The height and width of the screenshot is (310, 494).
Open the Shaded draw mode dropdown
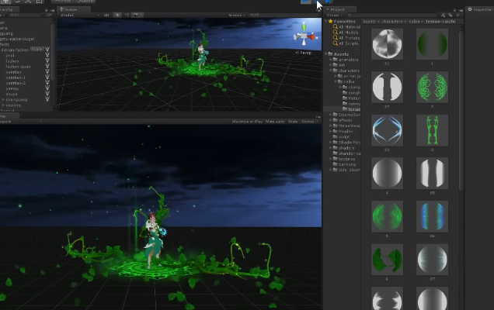pyautogui.click(x=68, y=15)
